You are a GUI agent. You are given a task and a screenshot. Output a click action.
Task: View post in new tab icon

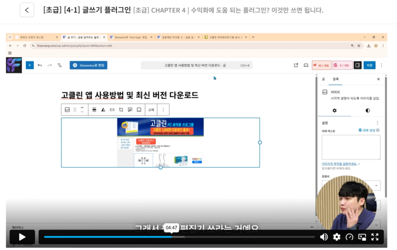click(x=296, y=65)
